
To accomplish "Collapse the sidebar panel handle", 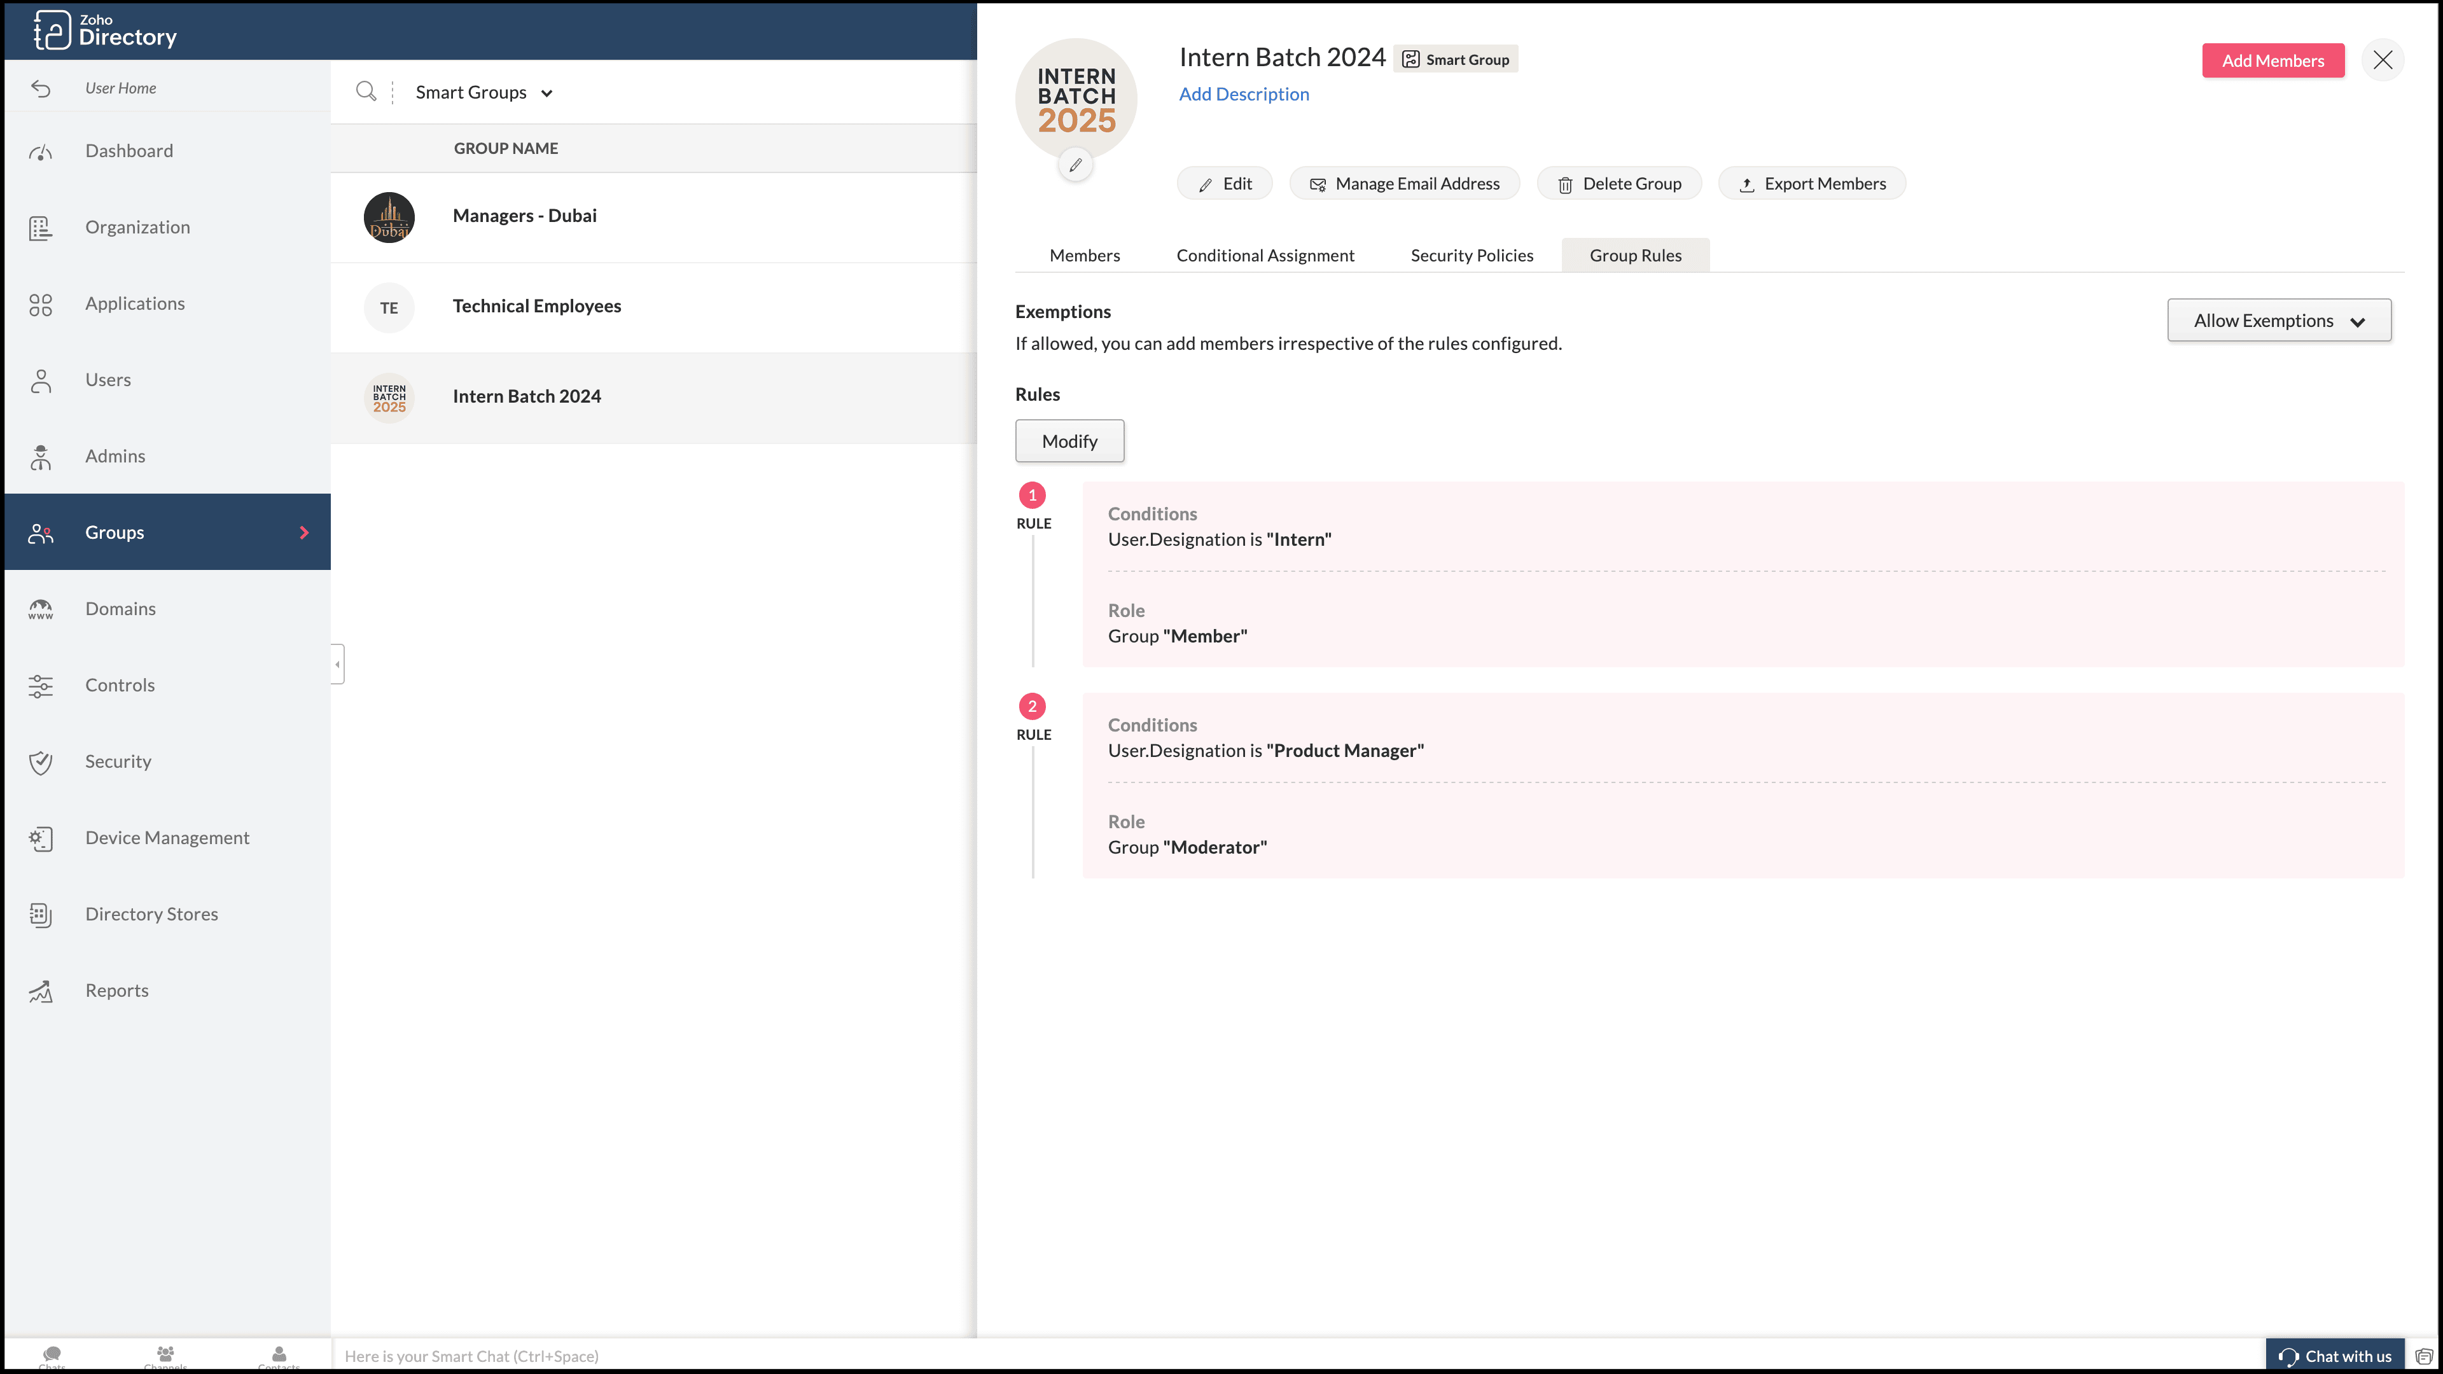I will pyautogui.click(x=338, y=663).
